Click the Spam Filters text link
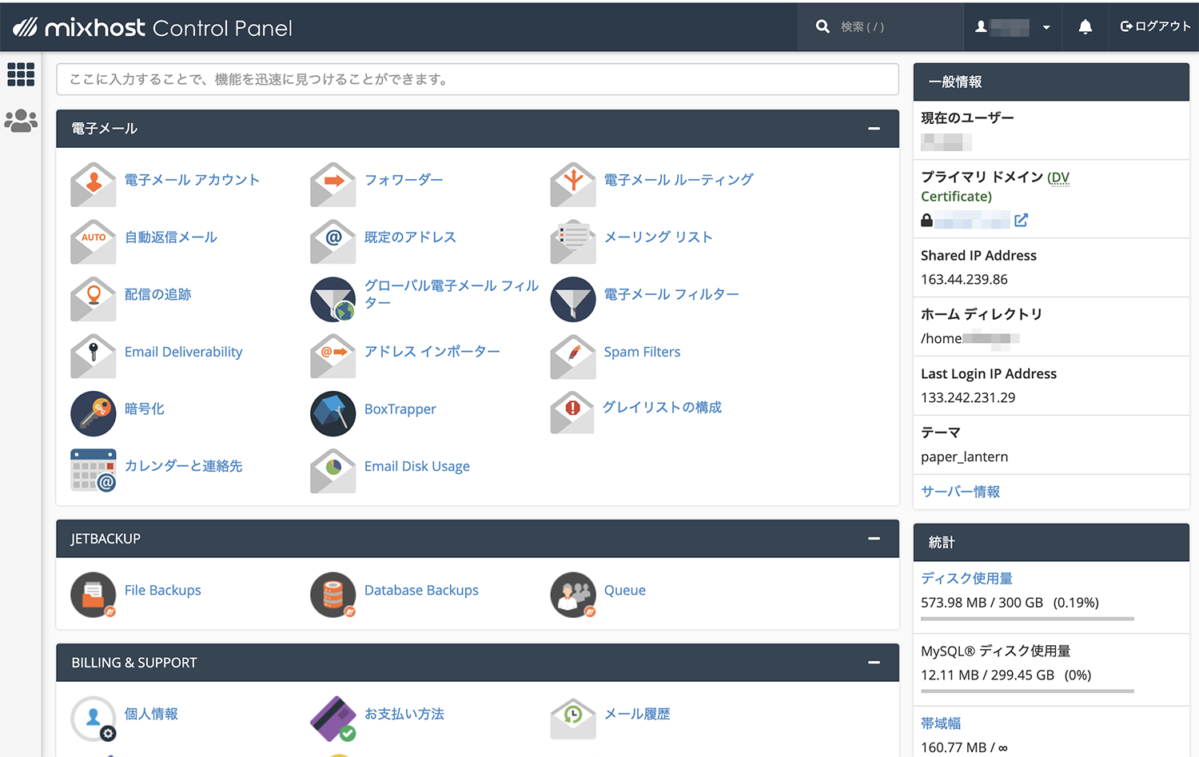The height and width of the screenshot is (757, 1199). coord(642,352)
